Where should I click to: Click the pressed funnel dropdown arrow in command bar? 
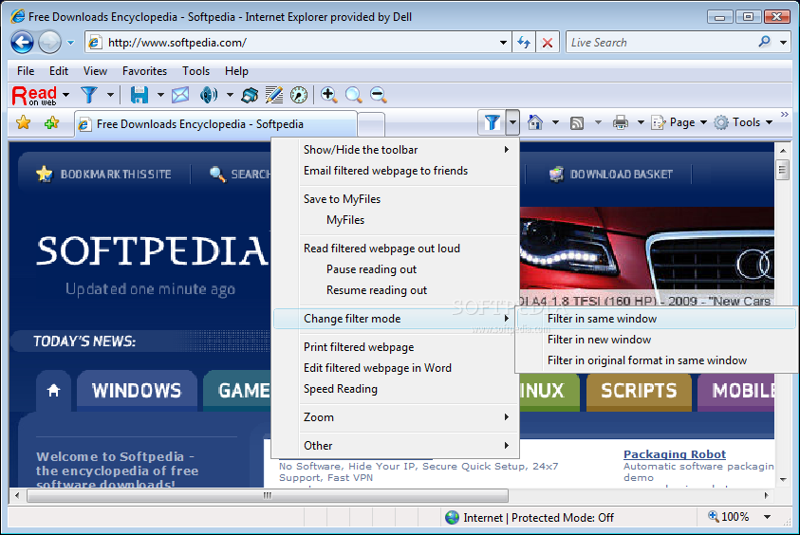pos(512,122)
